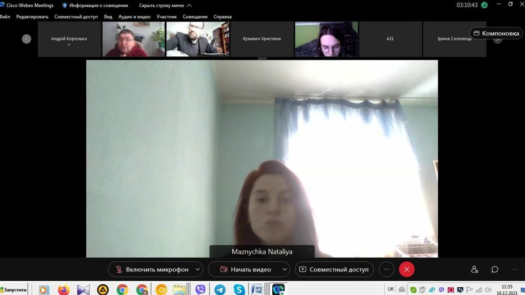Screen dimensions: 525x295
Task: Expand video options dropdown arrow
Action: 285,269
